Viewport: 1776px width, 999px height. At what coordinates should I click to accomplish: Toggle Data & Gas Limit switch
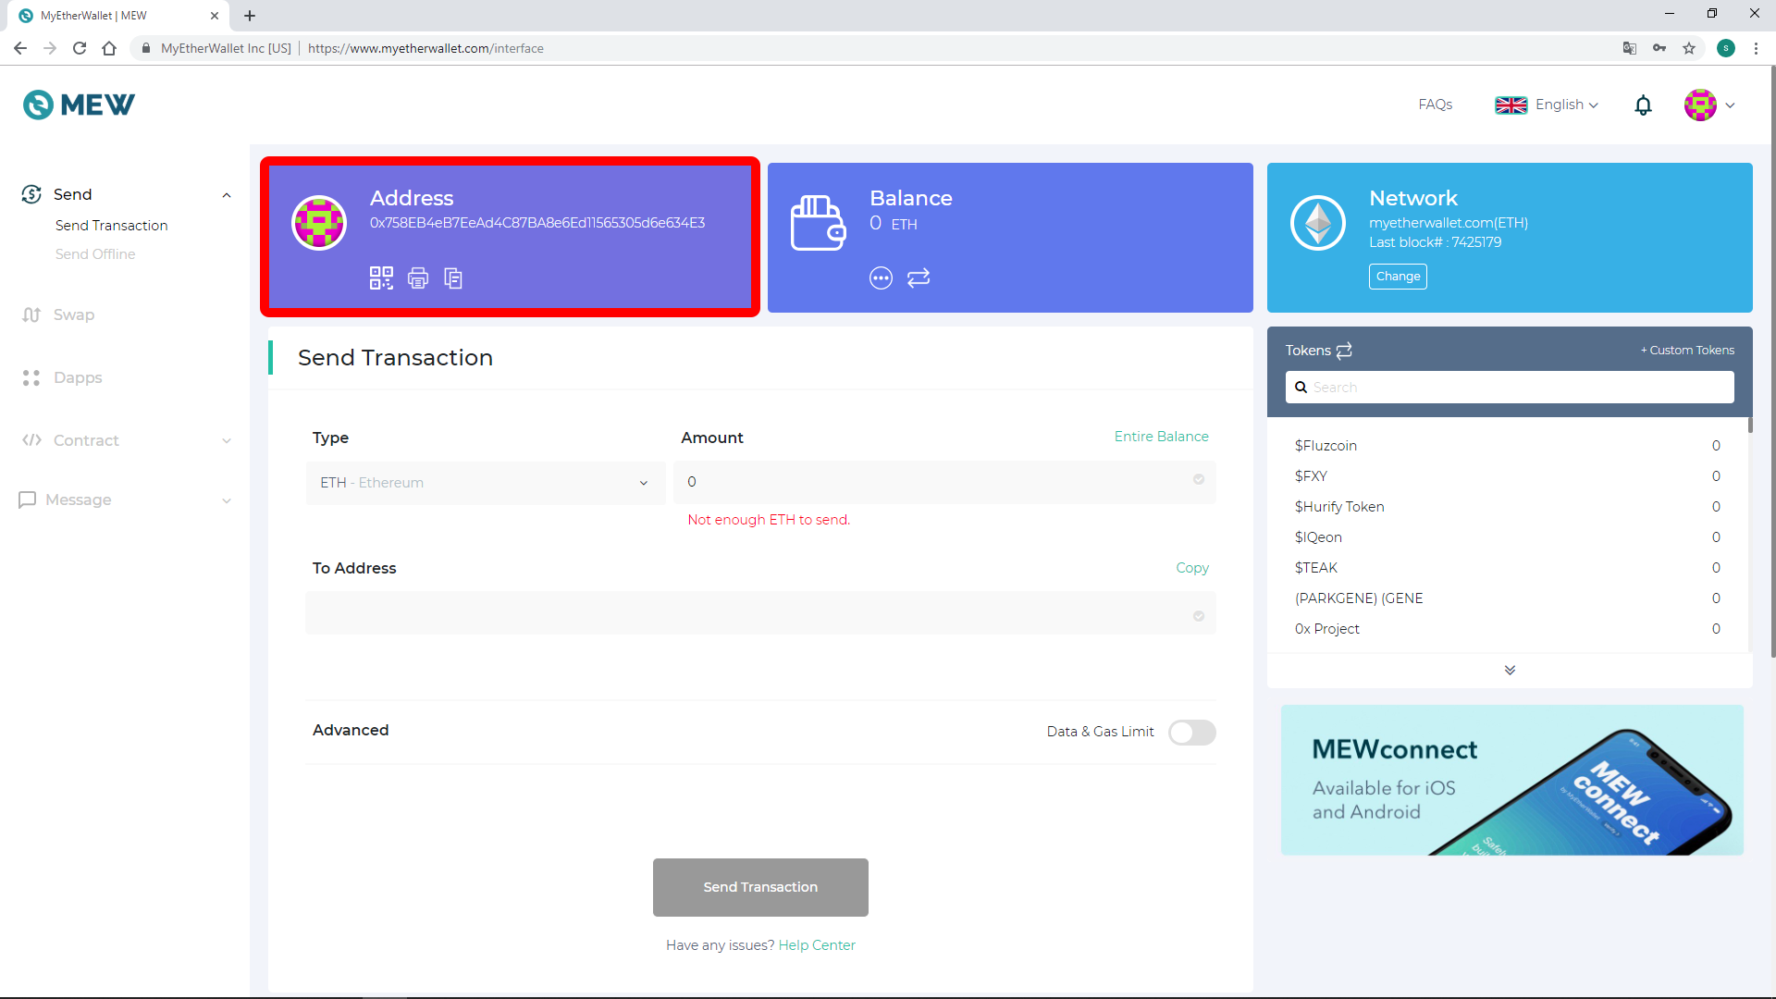tap(1191, 733)
